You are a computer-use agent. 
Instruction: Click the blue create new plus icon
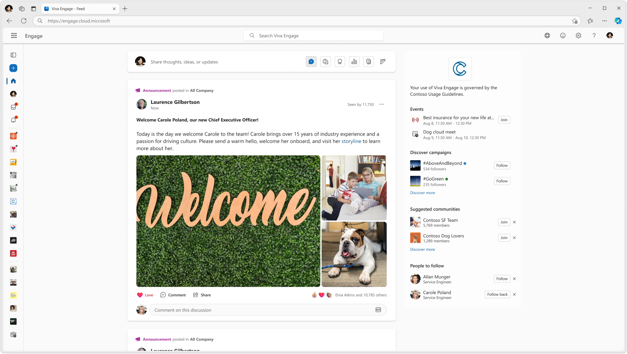click(13, 68)
